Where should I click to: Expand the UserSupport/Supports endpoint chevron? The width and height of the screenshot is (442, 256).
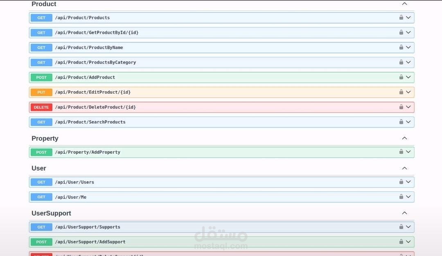point(408,227)
